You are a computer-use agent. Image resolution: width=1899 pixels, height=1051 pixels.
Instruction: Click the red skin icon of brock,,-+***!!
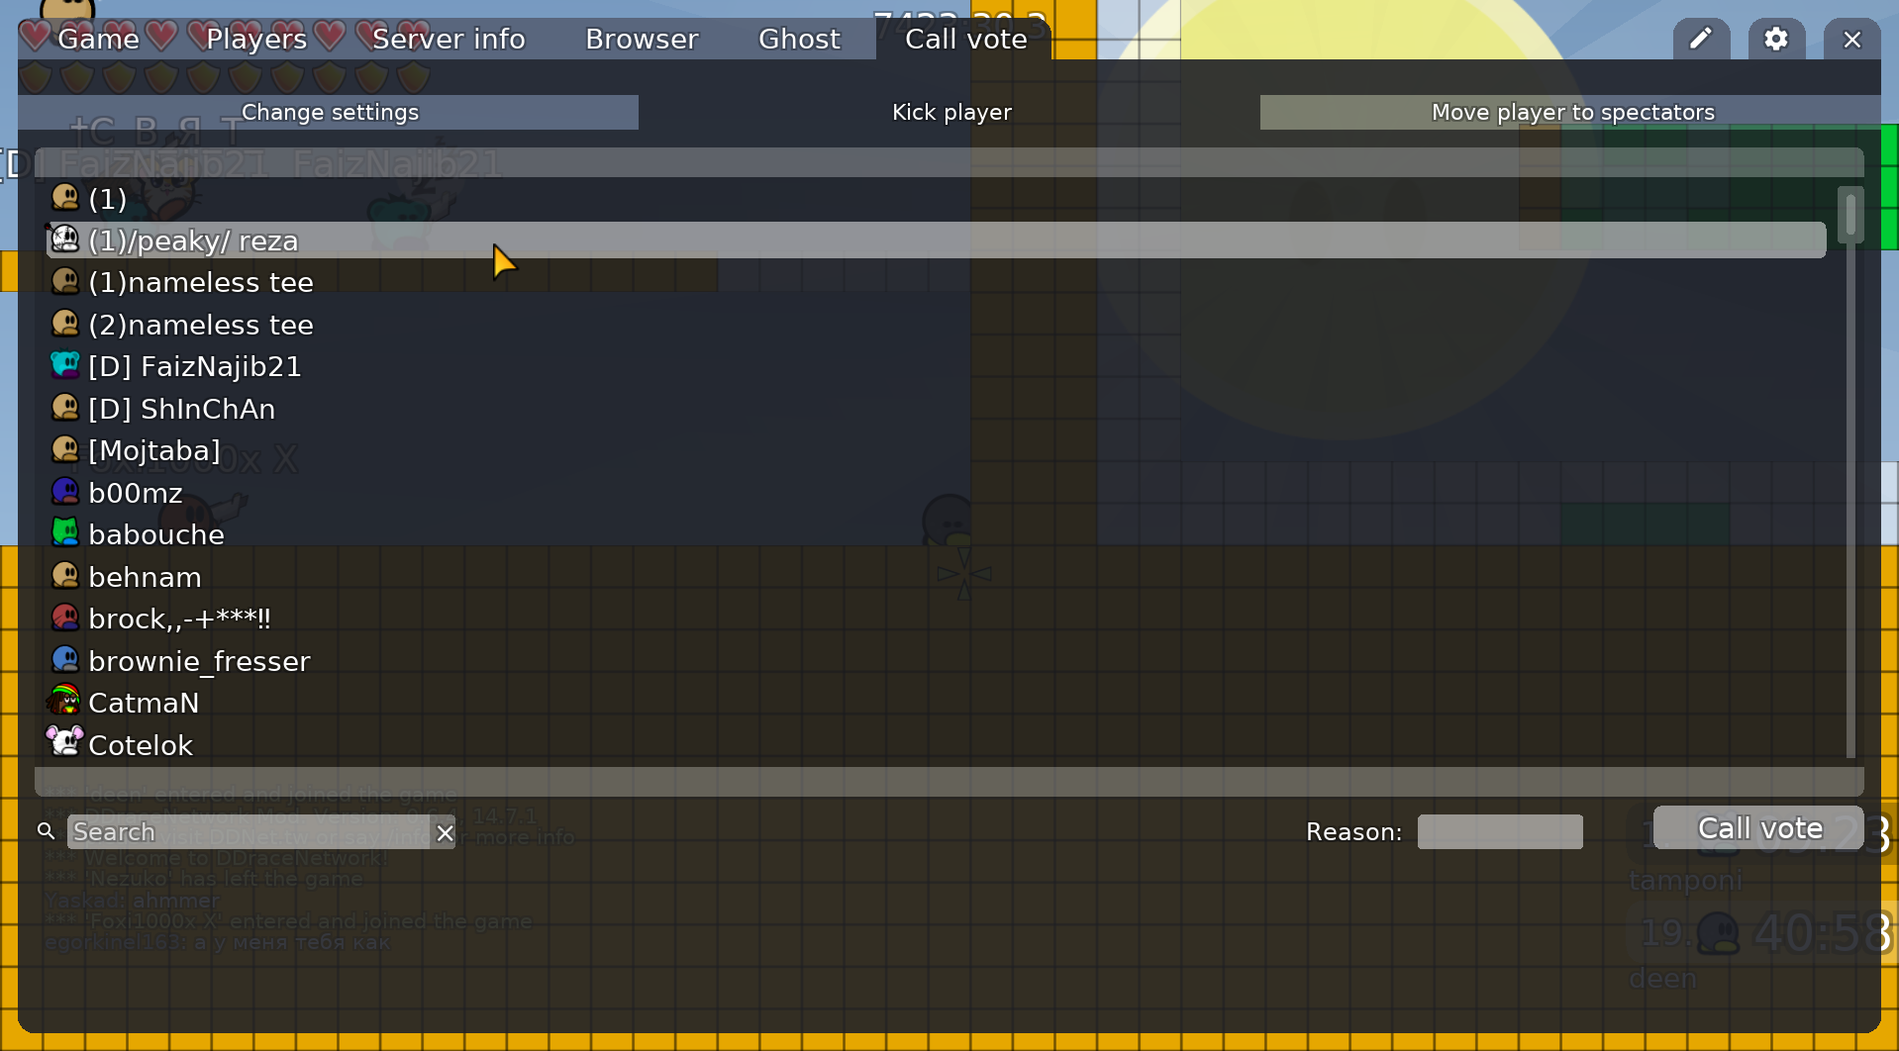tap(65, 618)
